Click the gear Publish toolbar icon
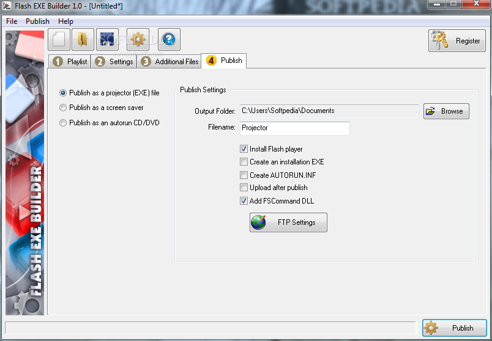The width and height of the screenshot is (492, 341). pyautogui.click(x=138, y=40)
